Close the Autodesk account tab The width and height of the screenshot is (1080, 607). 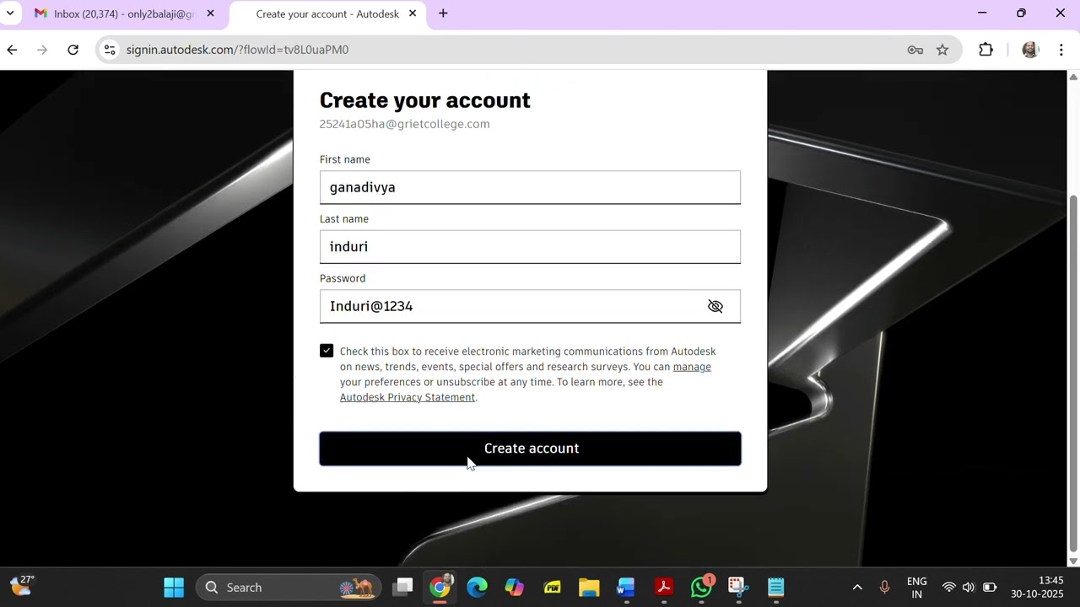pos(413,13)
